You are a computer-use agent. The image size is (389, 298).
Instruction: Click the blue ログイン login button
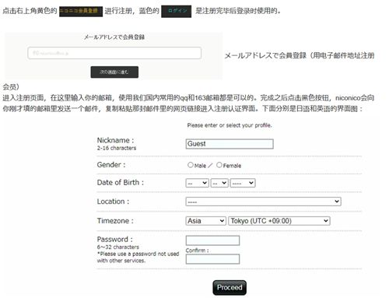tap(177, 11)
